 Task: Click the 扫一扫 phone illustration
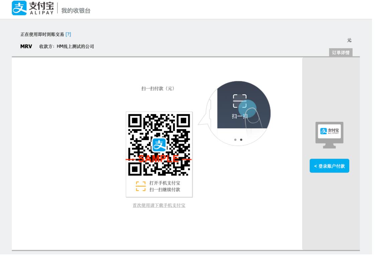238,113
